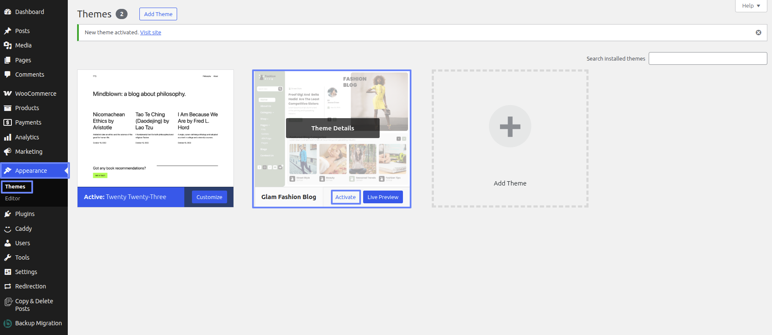Click the Marketing megaphone icon

click(x=8, y=152)
